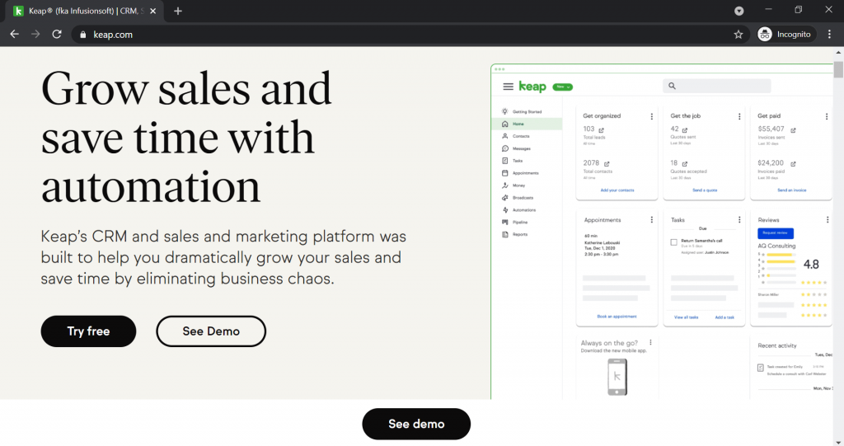Click the browser back arrow
The width and height of the screenshot is (844, 446).
pyautogui.click(x=15, y=34)
